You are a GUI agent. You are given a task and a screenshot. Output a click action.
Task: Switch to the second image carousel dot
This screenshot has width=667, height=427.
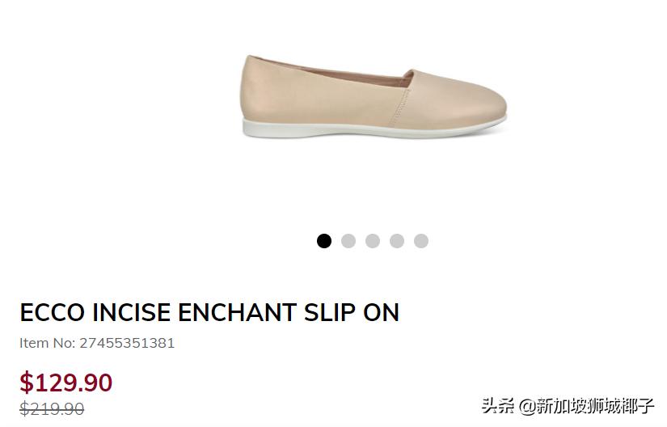(x=348, y=241)
